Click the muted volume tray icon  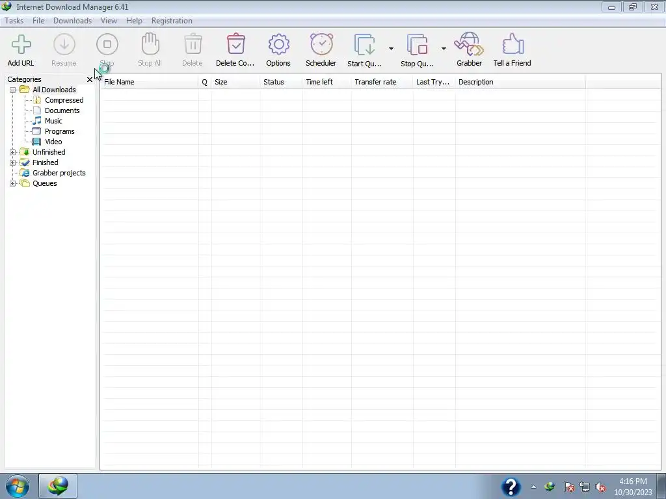click(x=600, y=487)
